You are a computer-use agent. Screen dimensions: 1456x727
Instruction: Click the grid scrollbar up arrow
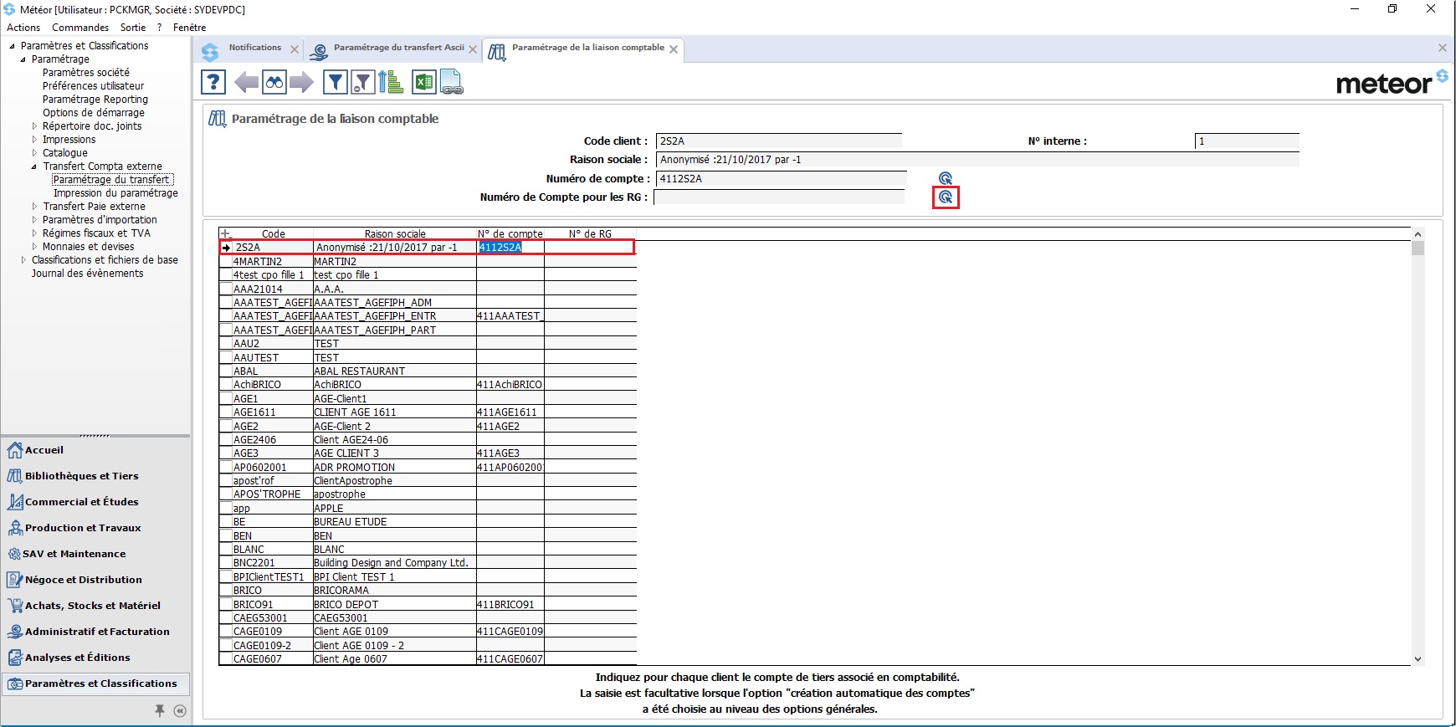point(1418,234)
